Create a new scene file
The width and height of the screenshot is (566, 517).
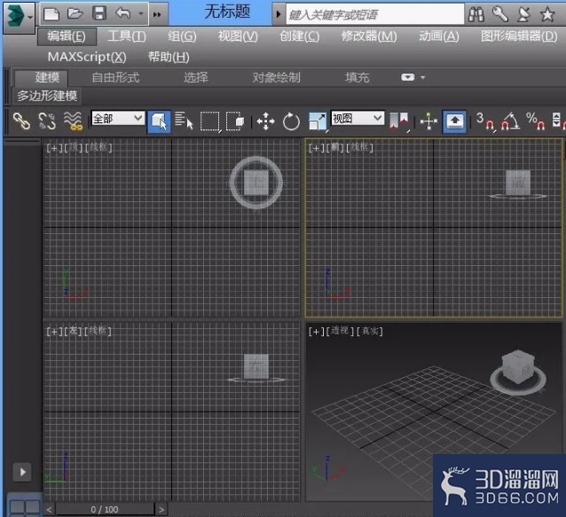tap(51, 14)
